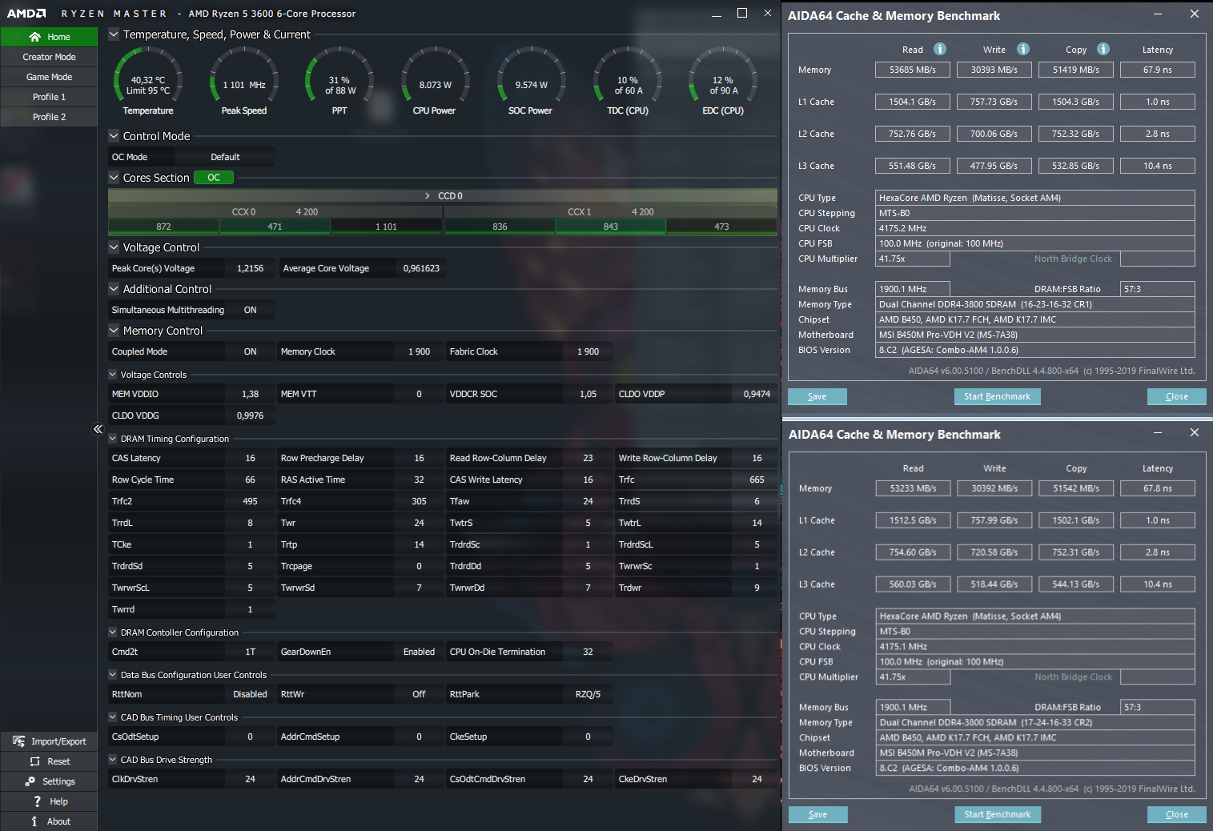Click the info icon beside Read column
1213x831 pixels.
[x=940, y=49]
